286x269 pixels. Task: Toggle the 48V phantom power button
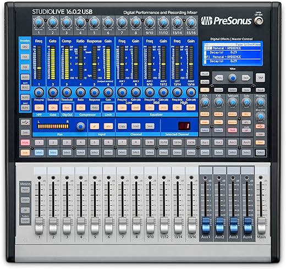click(108, 126)
